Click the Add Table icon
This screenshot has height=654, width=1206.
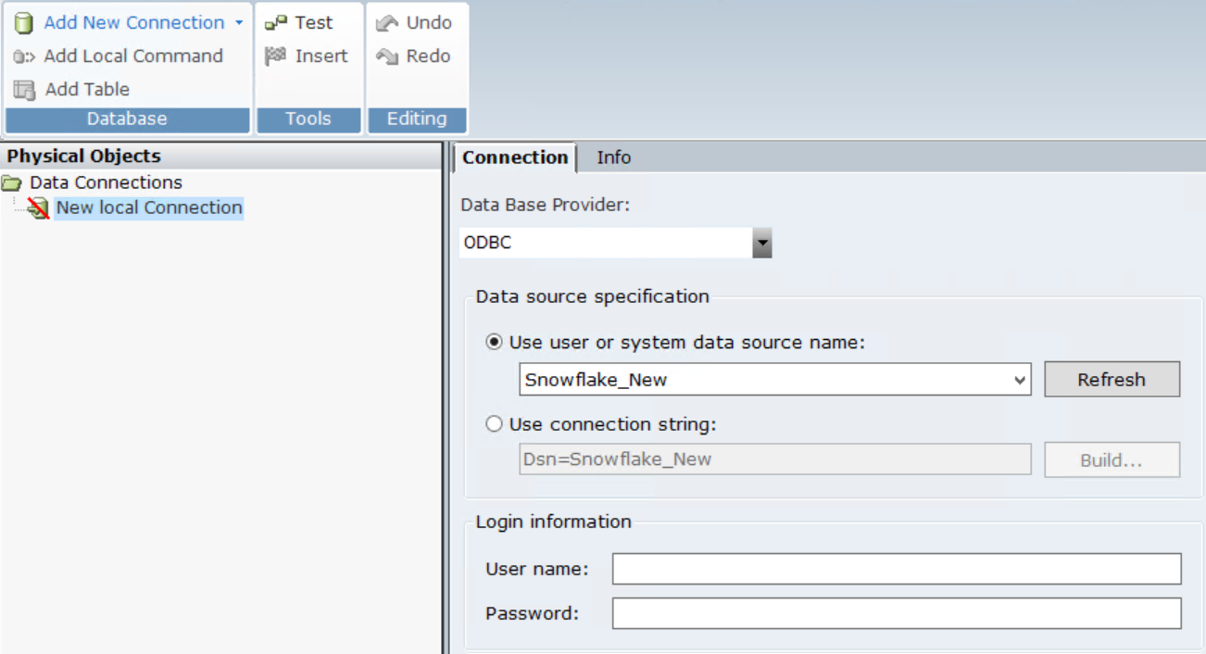pos(24,90)
